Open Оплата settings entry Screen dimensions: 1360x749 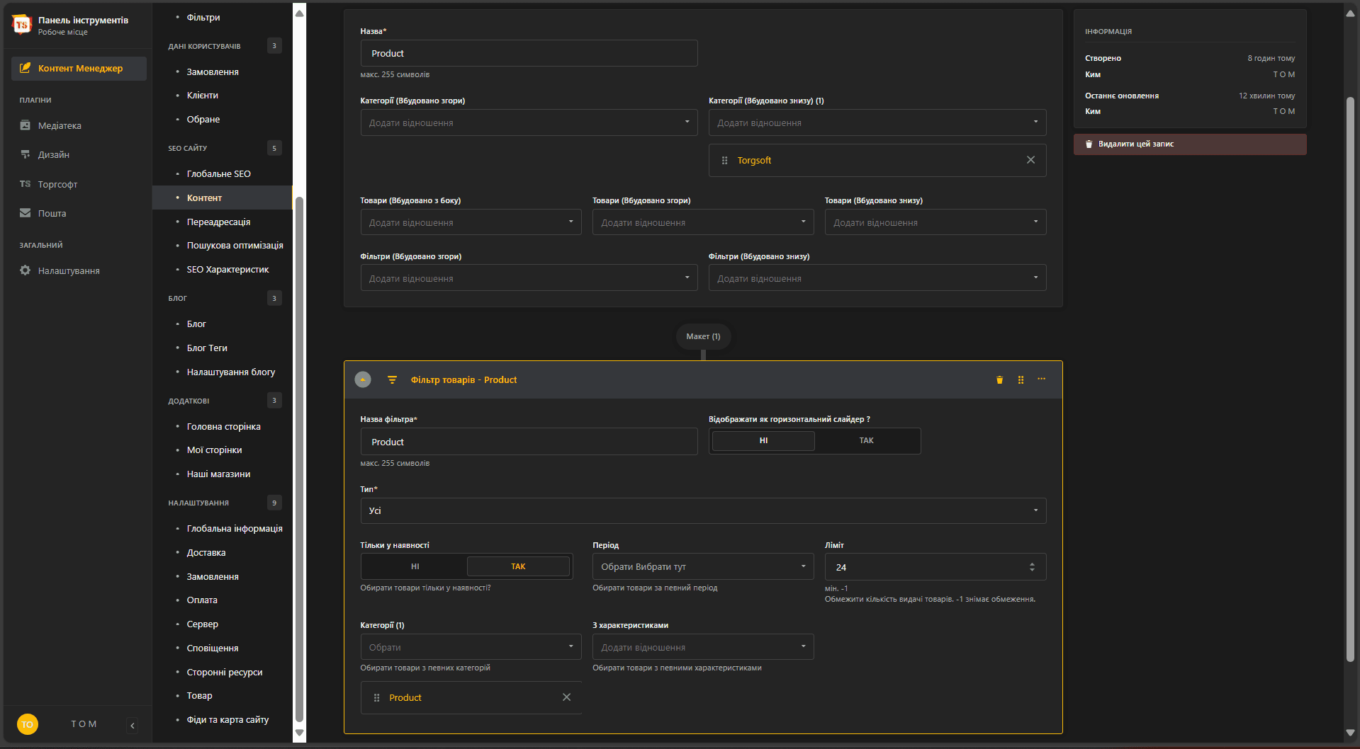click(x=203, y=600)
